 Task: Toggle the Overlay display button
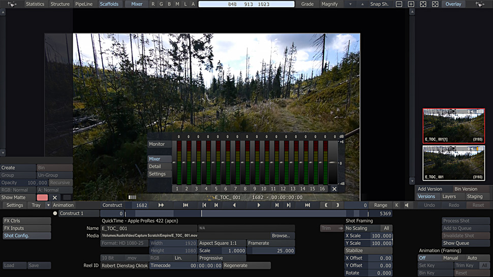click(x=453, y=4)
